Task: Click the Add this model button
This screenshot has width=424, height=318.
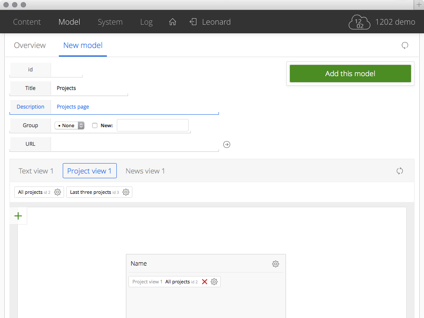Action: (x=350, y=74)
